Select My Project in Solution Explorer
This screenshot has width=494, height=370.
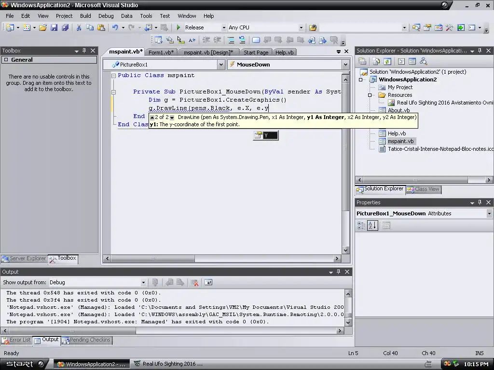pyautogui.click(x=400, y=87)
